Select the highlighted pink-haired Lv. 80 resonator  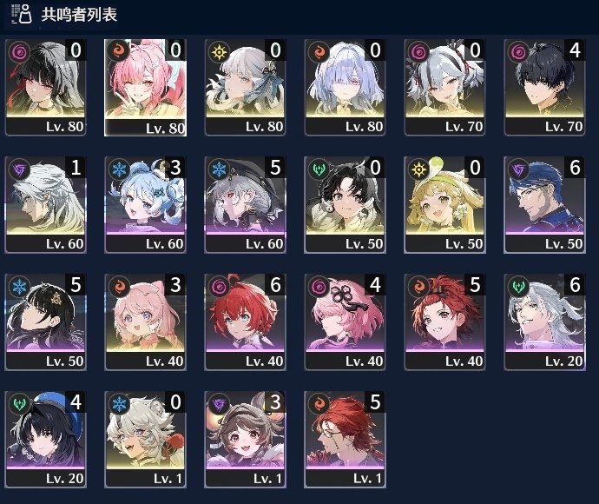[146, 88]
